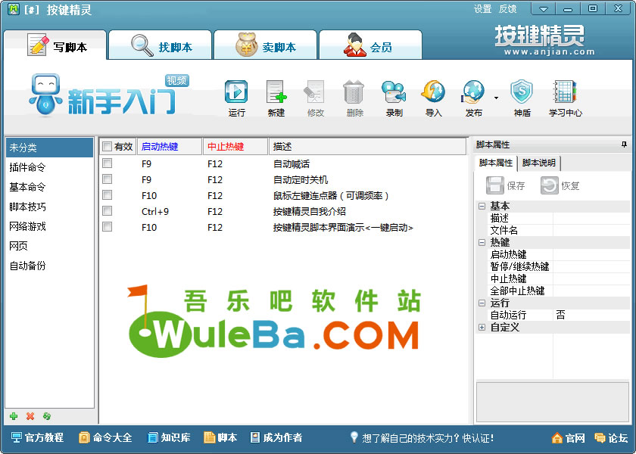
Task: Click the 删除 trash can icon
Action: (354, 98)
